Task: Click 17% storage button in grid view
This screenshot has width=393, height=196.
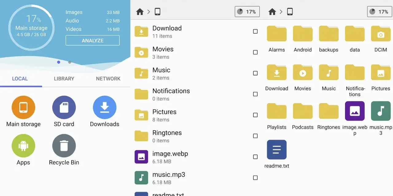Action: (379, 12)
